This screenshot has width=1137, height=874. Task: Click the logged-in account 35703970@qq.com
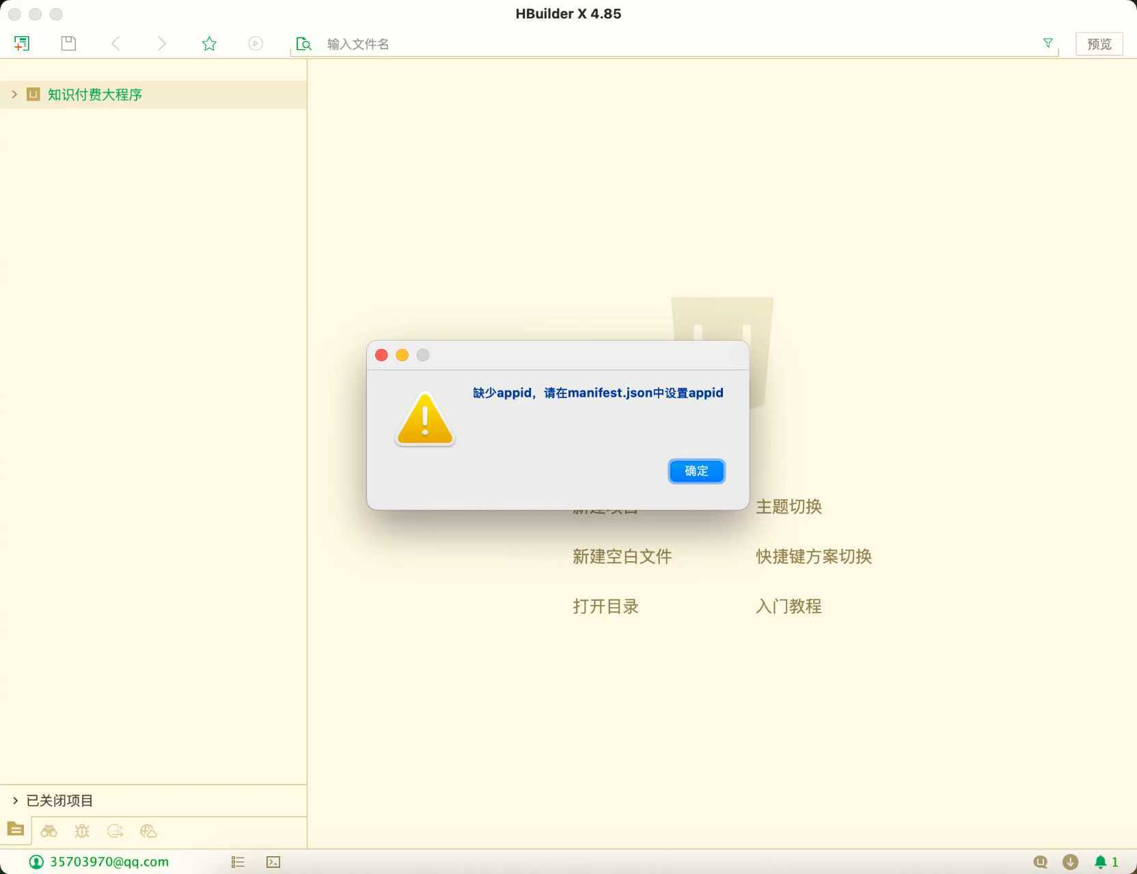point(109,862)
